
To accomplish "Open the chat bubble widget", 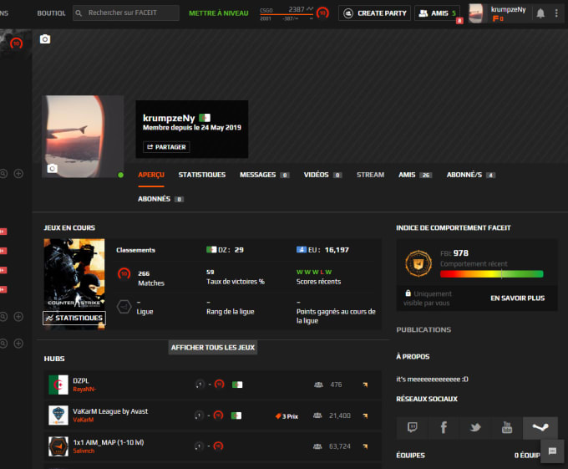I will [552, 451].
